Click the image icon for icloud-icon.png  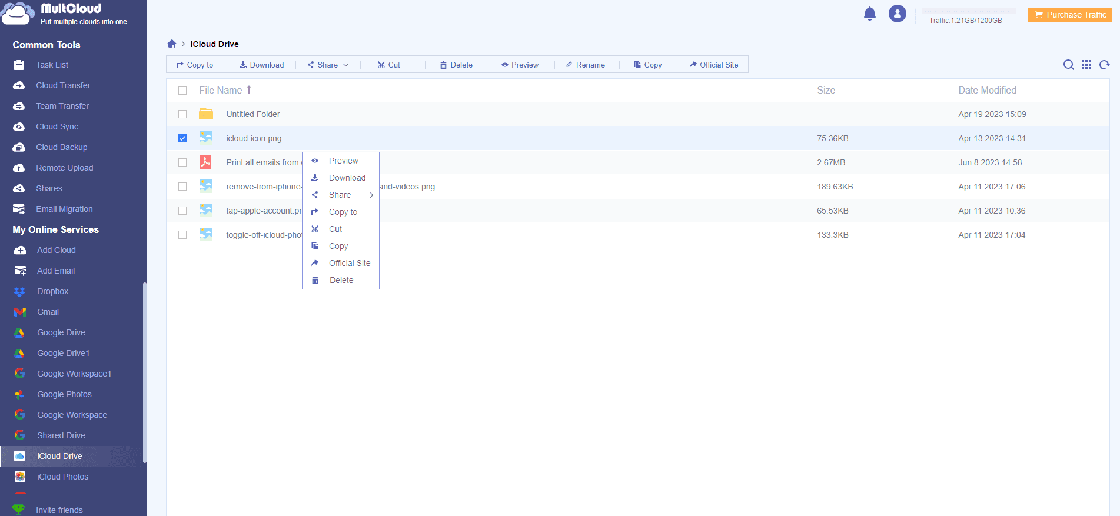point(206,138)
